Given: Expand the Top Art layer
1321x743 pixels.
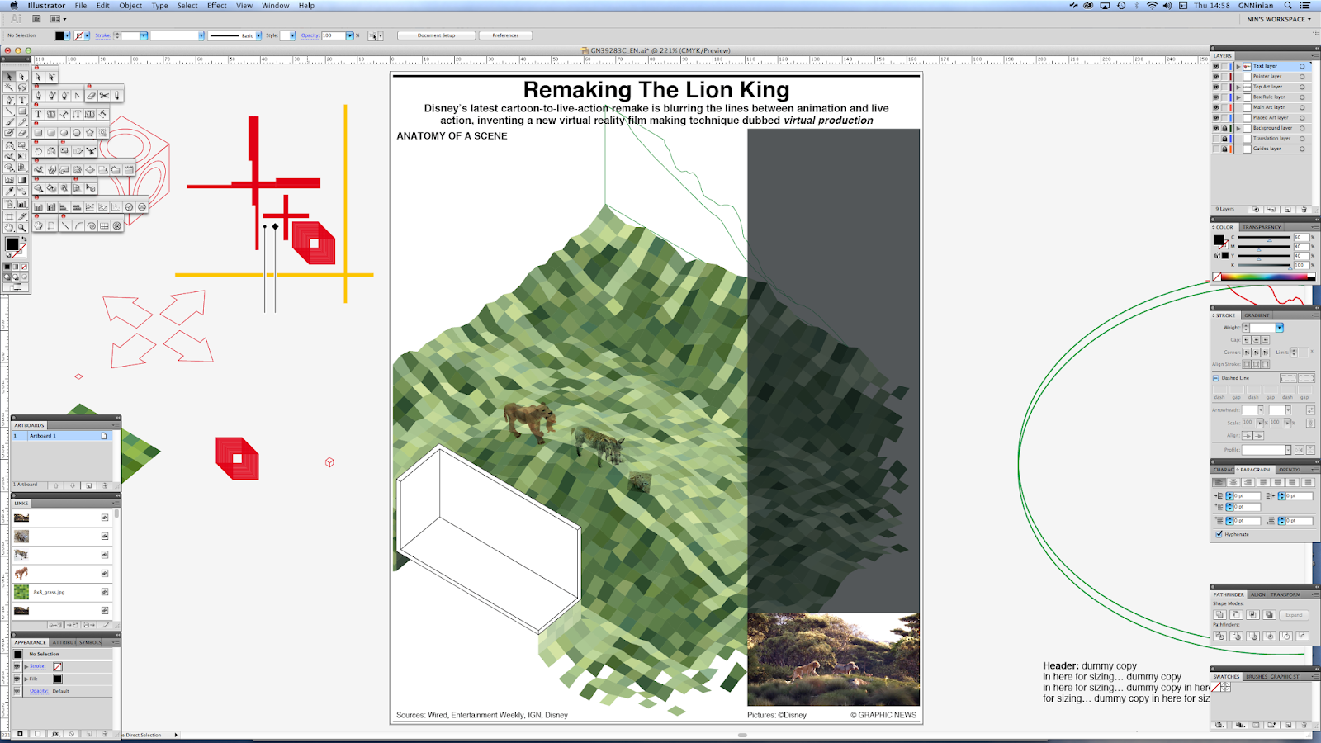Looking at the screenshot, I should tap(1238, 87).
